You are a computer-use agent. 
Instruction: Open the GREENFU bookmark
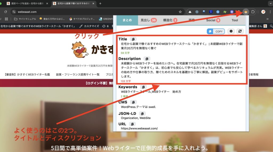pyautogui.click(x=106, y=19)
